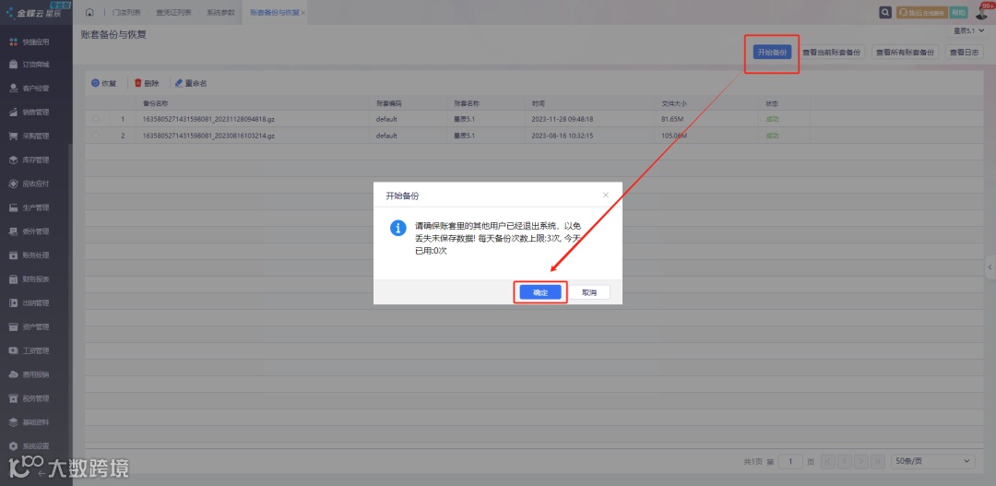Click the 金蝶云星辰 logo
Screen dimensions: 996x486
point(36,12)
